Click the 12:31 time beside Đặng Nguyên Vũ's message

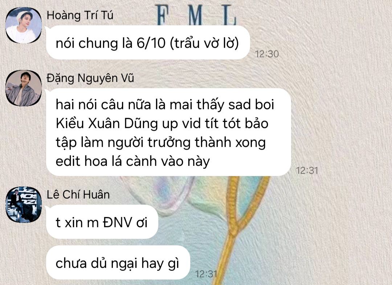coord(307,171)
